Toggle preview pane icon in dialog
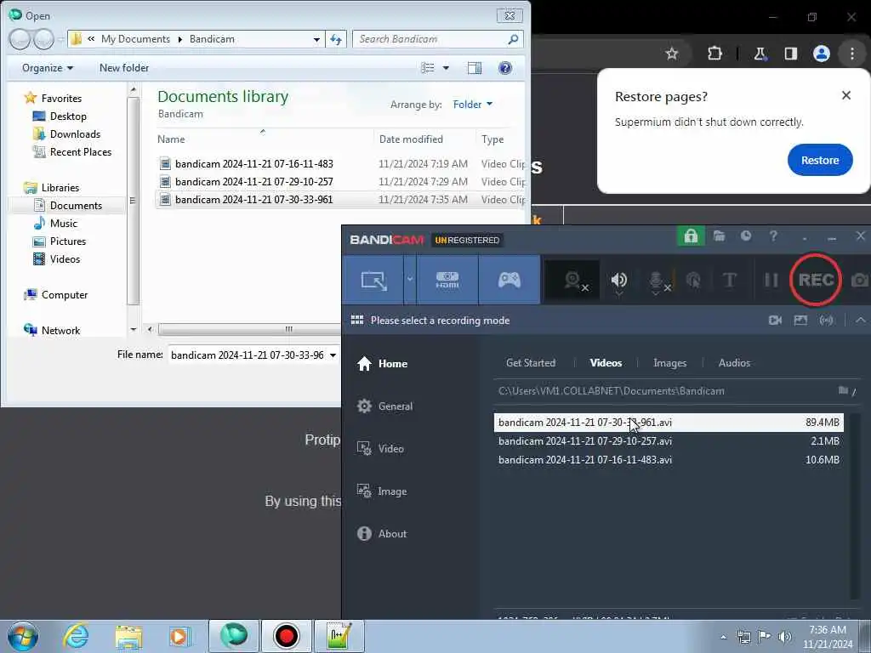 point(475,68)
